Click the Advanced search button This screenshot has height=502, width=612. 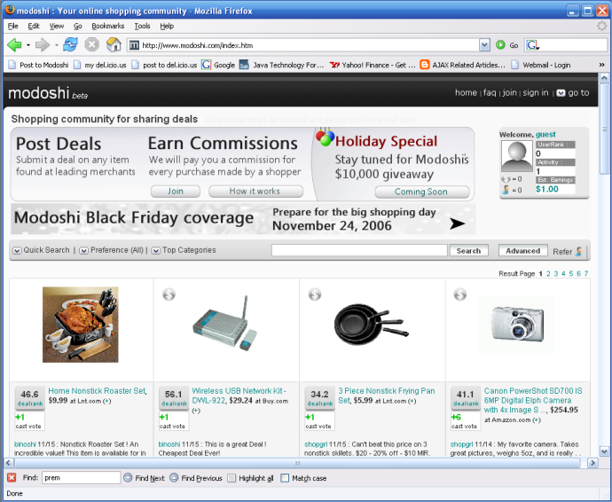(x=523, y=251)
